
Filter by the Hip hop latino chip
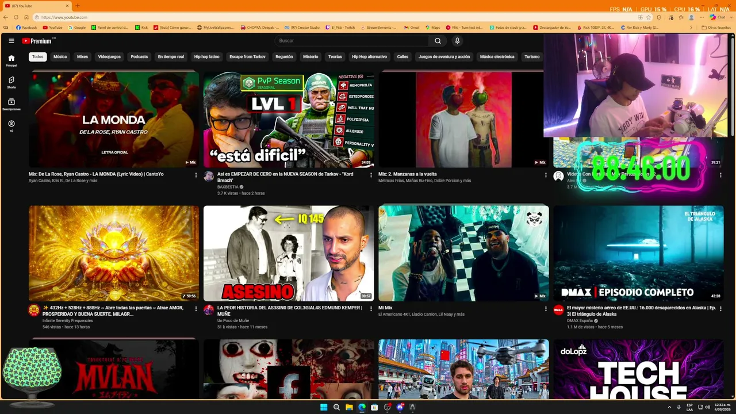click(206, 57)
